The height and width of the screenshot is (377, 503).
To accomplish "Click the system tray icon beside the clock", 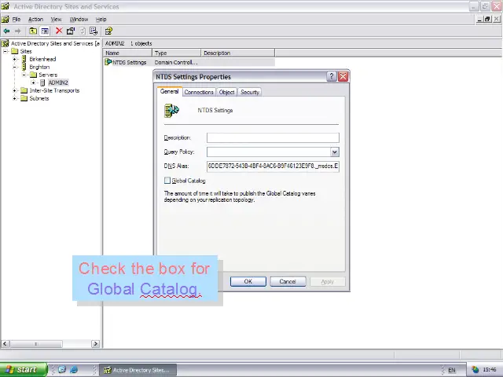I will point(475,370).
